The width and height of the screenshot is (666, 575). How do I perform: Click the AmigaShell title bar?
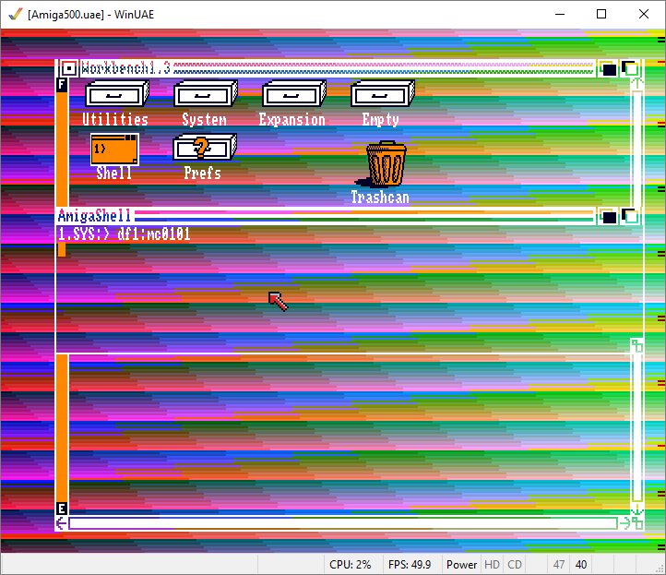pyautogui.click(x=325, y=216)
